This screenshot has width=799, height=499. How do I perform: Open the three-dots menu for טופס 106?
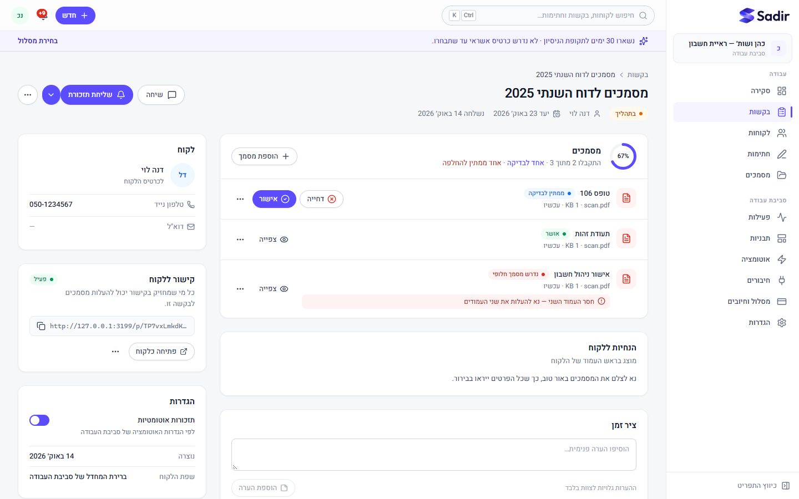coord(240,199)
